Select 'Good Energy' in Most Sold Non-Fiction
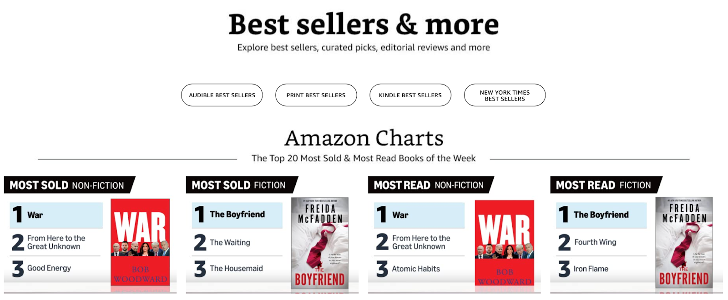Viewport: 728px width, 300px height. pos(49,268)
